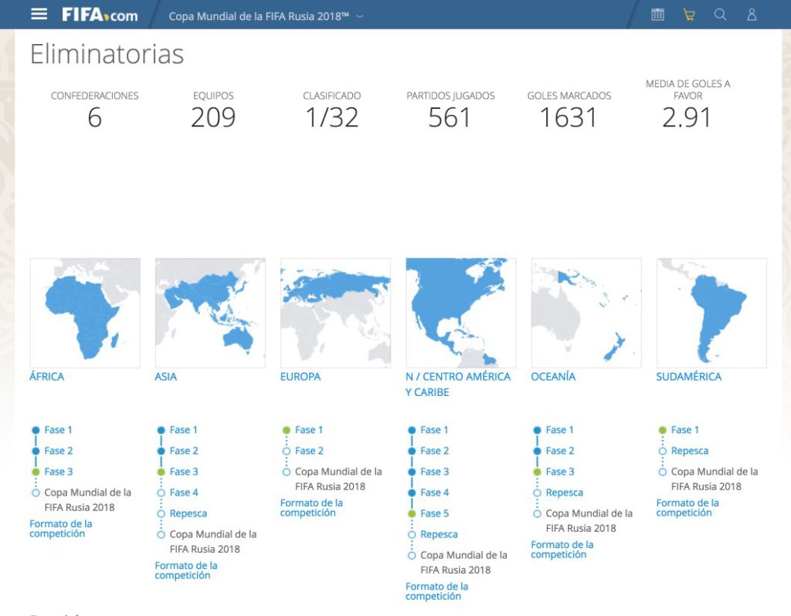
Task: Open the calendar icon in header
Action: tap(657, 15)
